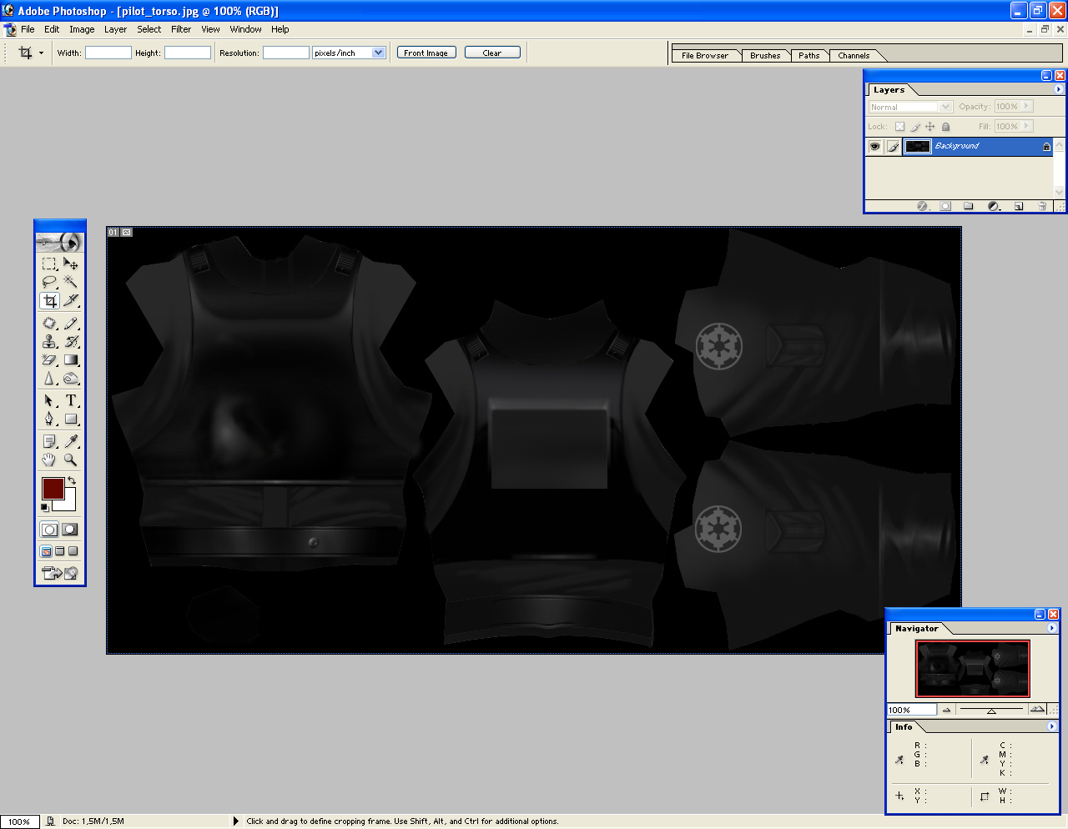
Task: Create a new layer in Layers panel
Action: click(x=1019, y=206)
